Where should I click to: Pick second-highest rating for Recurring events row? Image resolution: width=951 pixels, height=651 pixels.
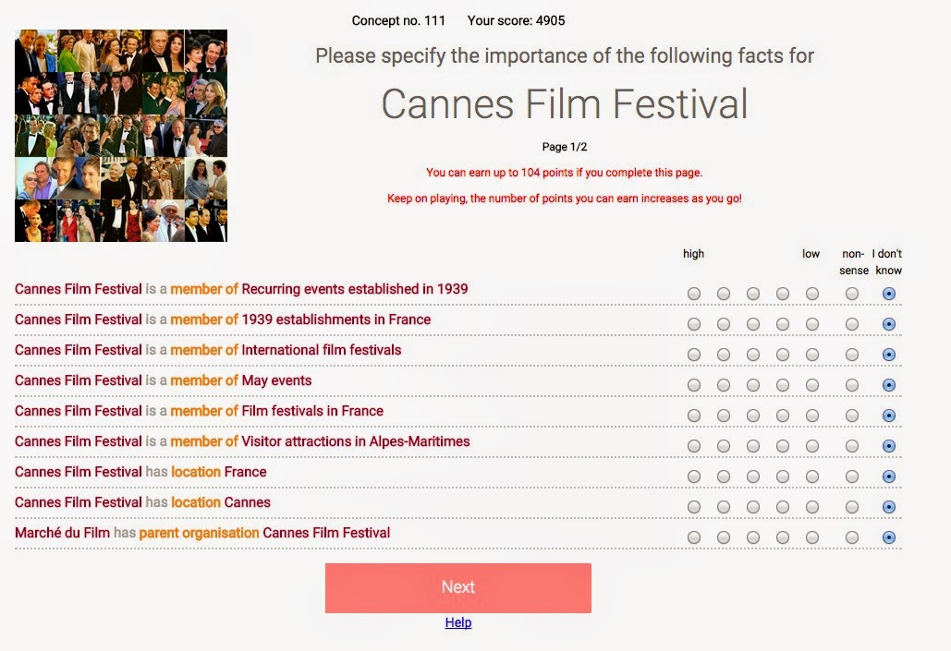click(x=724, y=294)
